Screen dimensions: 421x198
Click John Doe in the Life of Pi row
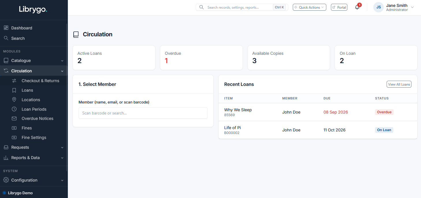click(291, 130)
